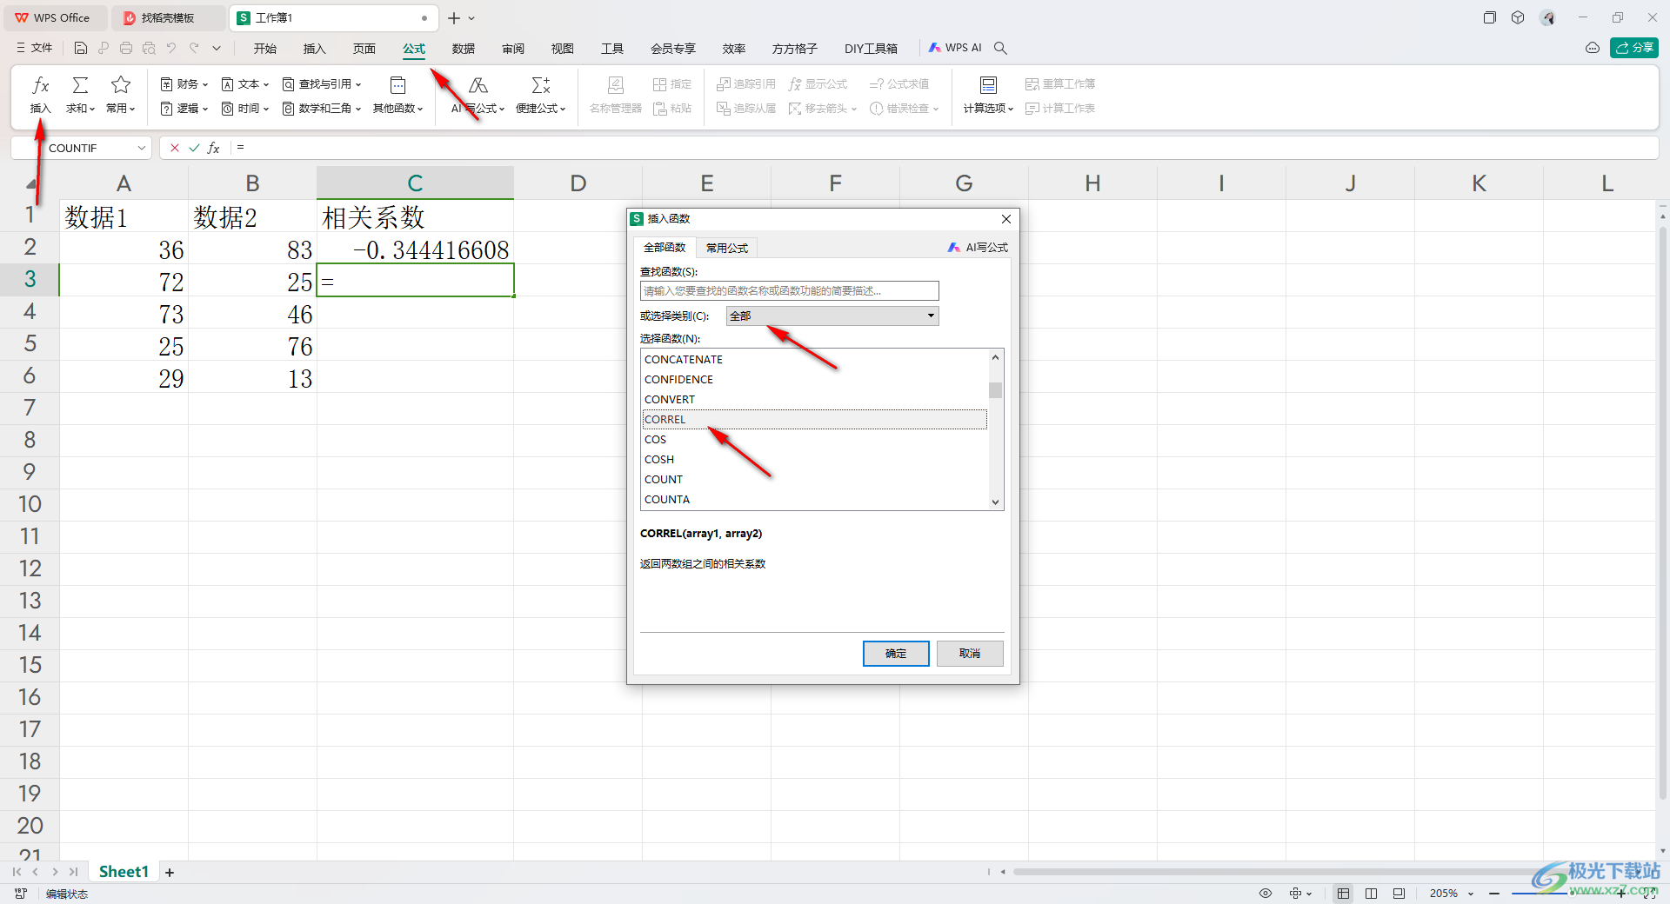
Task: Open the 数学和三角 functions dropdown
Action: tap(322, 109)
